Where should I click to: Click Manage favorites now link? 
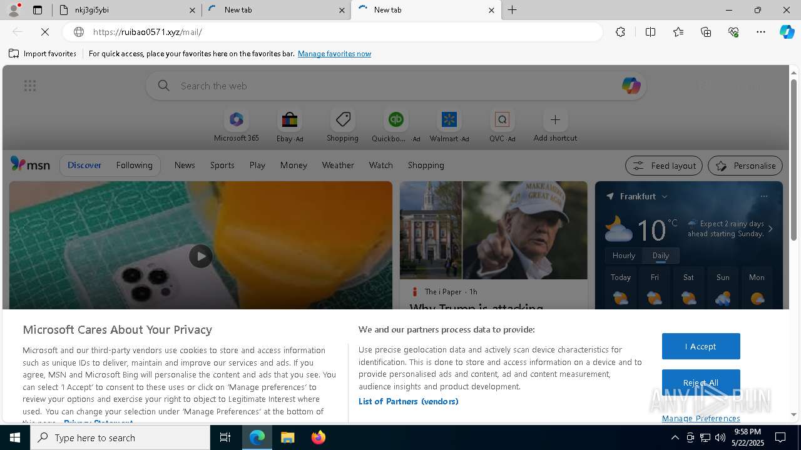point(334,54)
